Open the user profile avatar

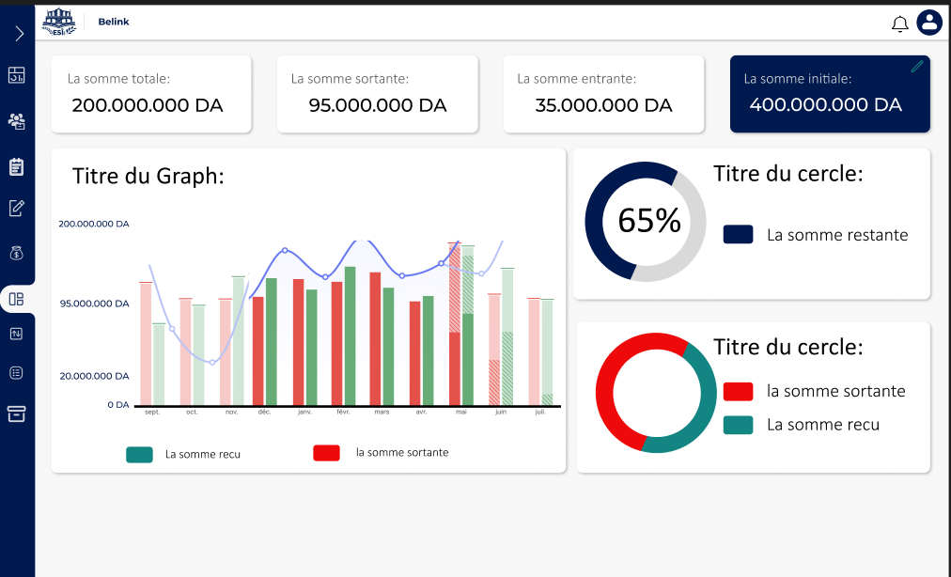pos(929,23)
